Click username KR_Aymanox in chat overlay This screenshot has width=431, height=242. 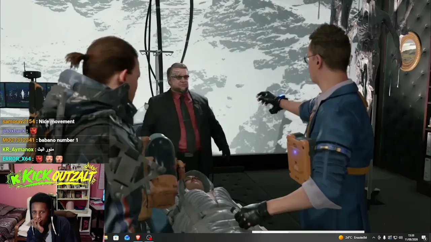tap(18, 150)
